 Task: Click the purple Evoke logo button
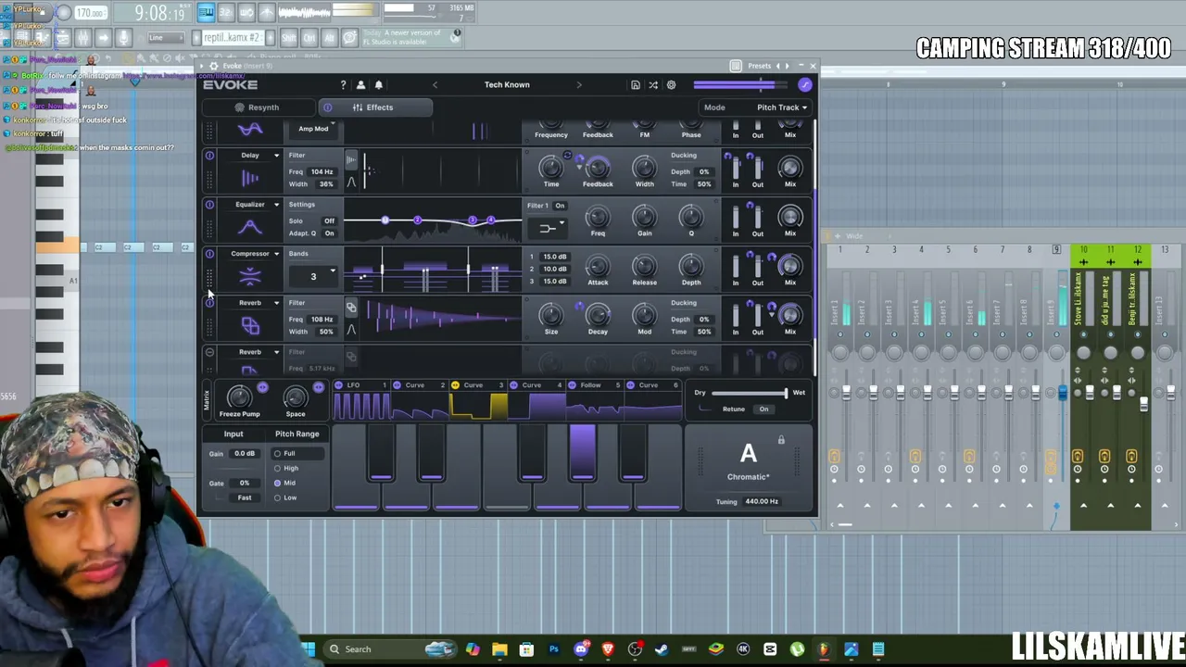804,85
